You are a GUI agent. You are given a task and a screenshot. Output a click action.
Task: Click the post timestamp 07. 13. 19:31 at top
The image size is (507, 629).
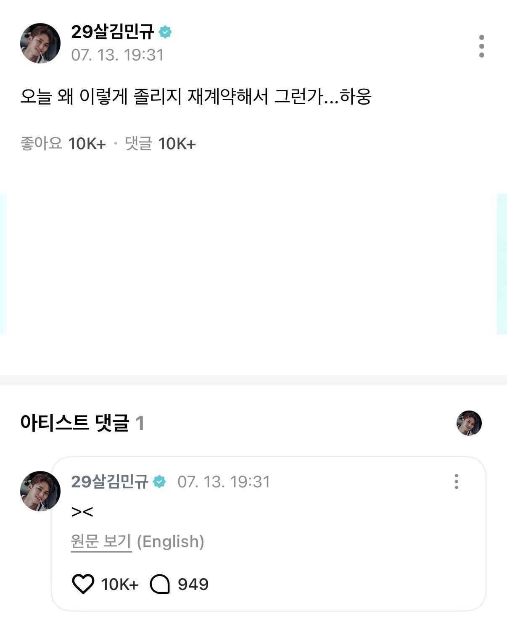(x=117, y=55)
